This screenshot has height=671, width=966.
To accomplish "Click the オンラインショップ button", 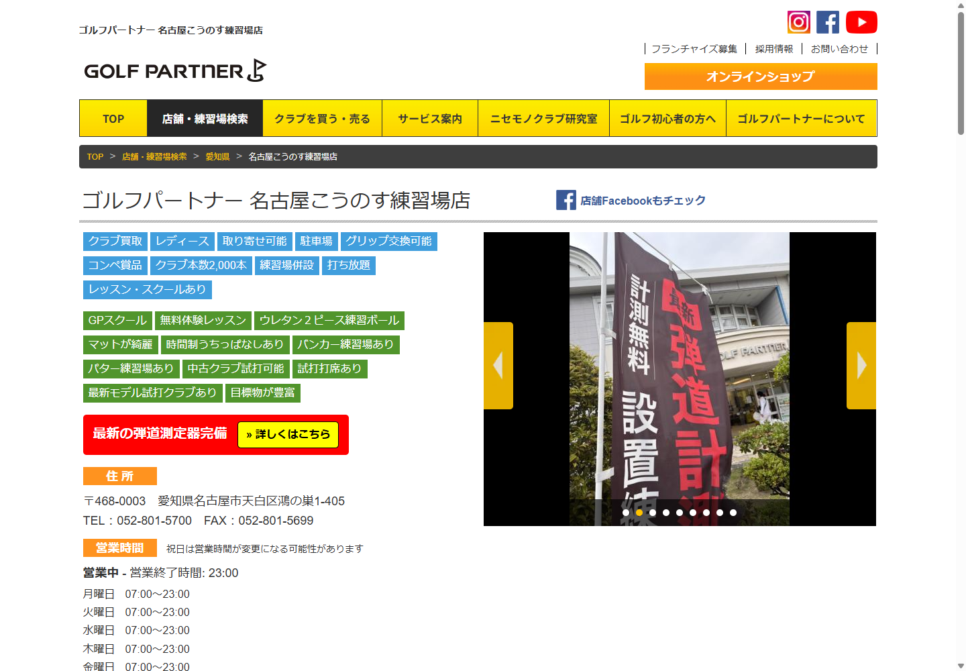I will tap(761, 76).
